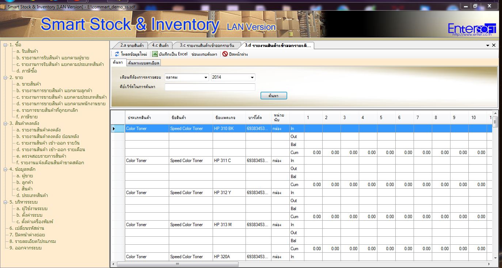Click the บาร์โค้ด column header
This screenshot has width=502, height=268.
click(x=258, y=118)
